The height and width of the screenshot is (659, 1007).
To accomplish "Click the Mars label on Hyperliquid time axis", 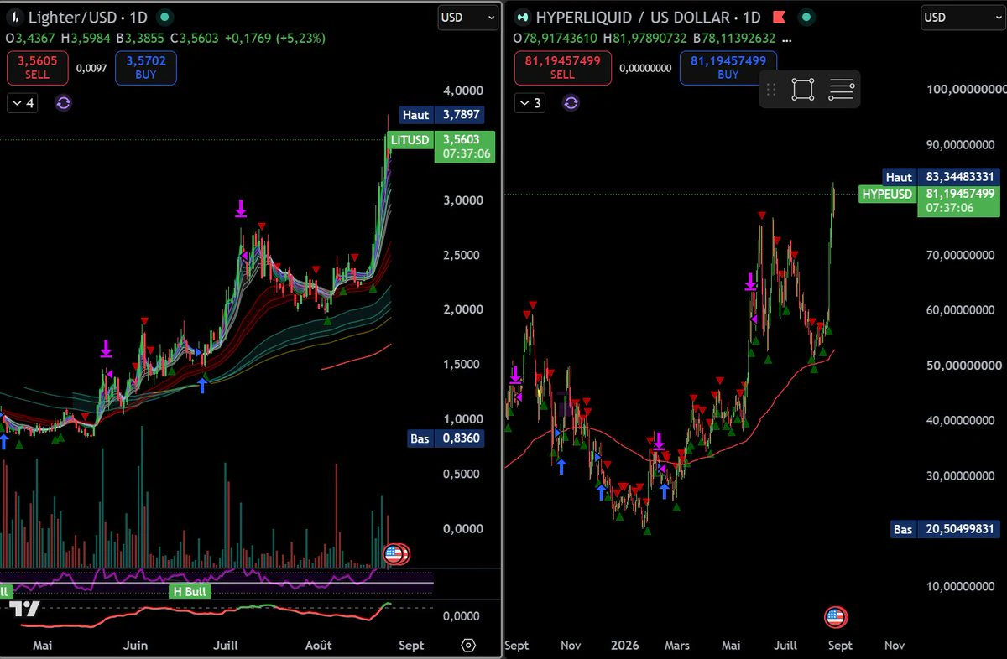I will coord(676,645).
